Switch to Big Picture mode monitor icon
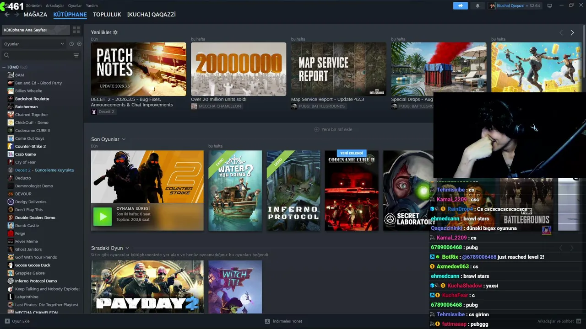This screenshot has width=586, height=329. pos(550,5)
